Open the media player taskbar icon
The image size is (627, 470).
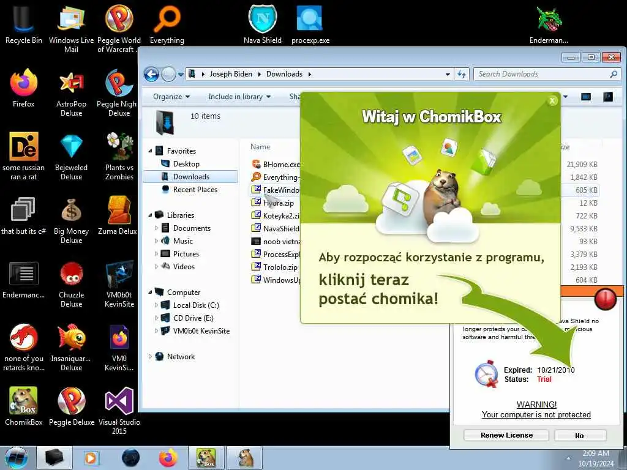coord(91,458)
